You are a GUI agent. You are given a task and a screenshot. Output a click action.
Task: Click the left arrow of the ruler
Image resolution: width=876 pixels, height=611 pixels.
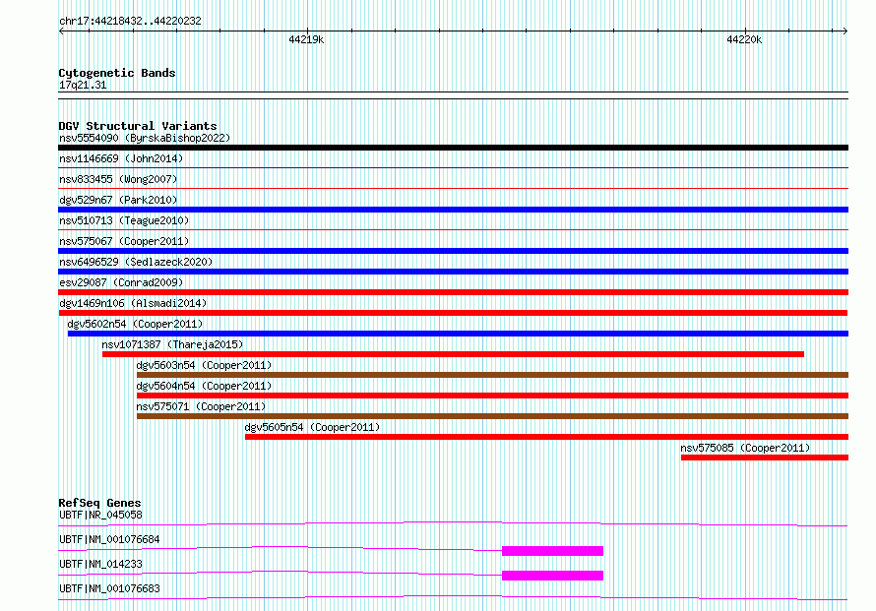61,31
